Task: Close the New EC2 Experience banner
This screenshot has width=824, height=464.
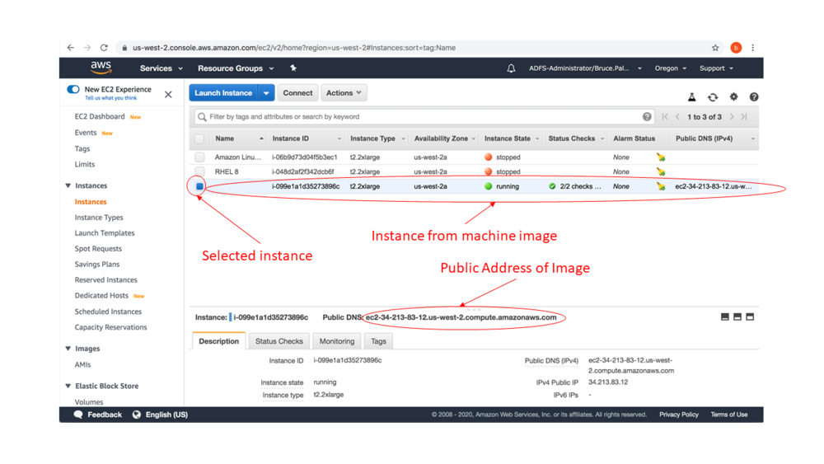Action: 168,95
